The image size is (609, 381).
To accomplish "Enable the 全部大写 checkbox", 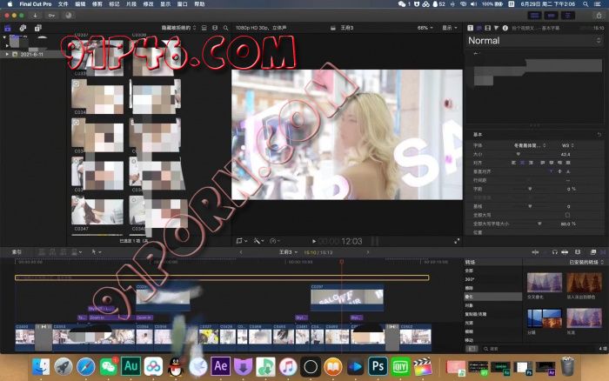I will tap(567, 214).
